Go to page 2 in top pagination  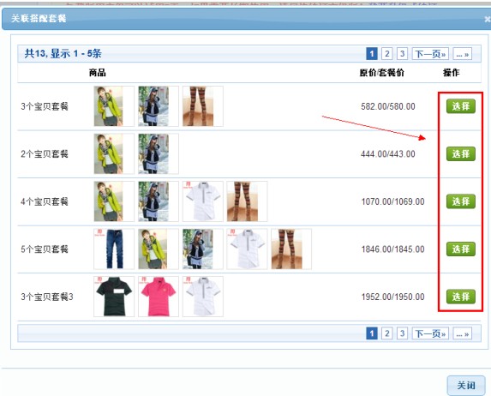click(x=387, y=54)
